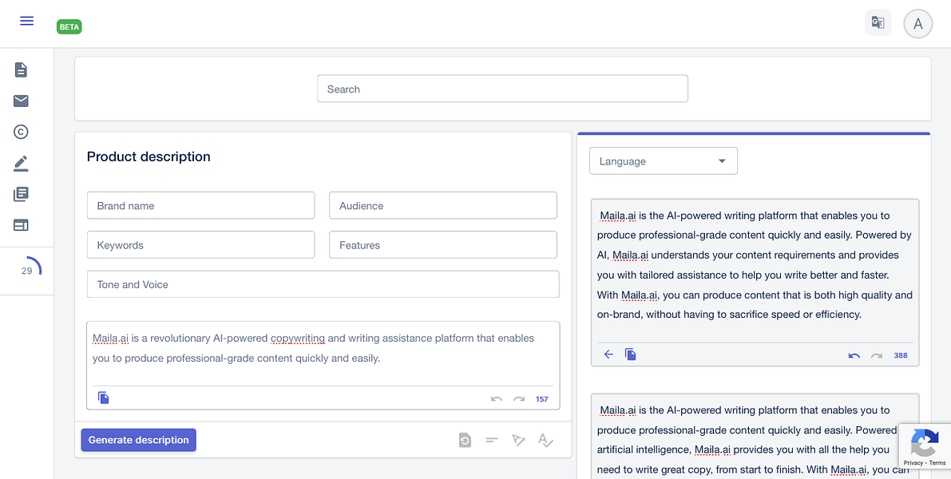Click the reCAPTCHA badge logo

[x=925, y=441]
